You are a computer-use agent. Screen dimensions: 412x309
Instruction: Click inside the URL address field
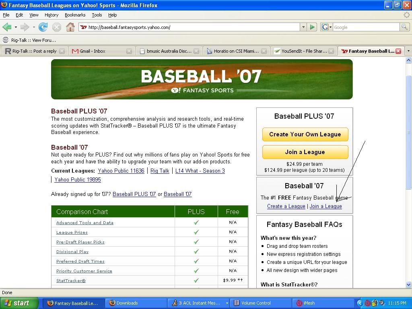(193, 27)
